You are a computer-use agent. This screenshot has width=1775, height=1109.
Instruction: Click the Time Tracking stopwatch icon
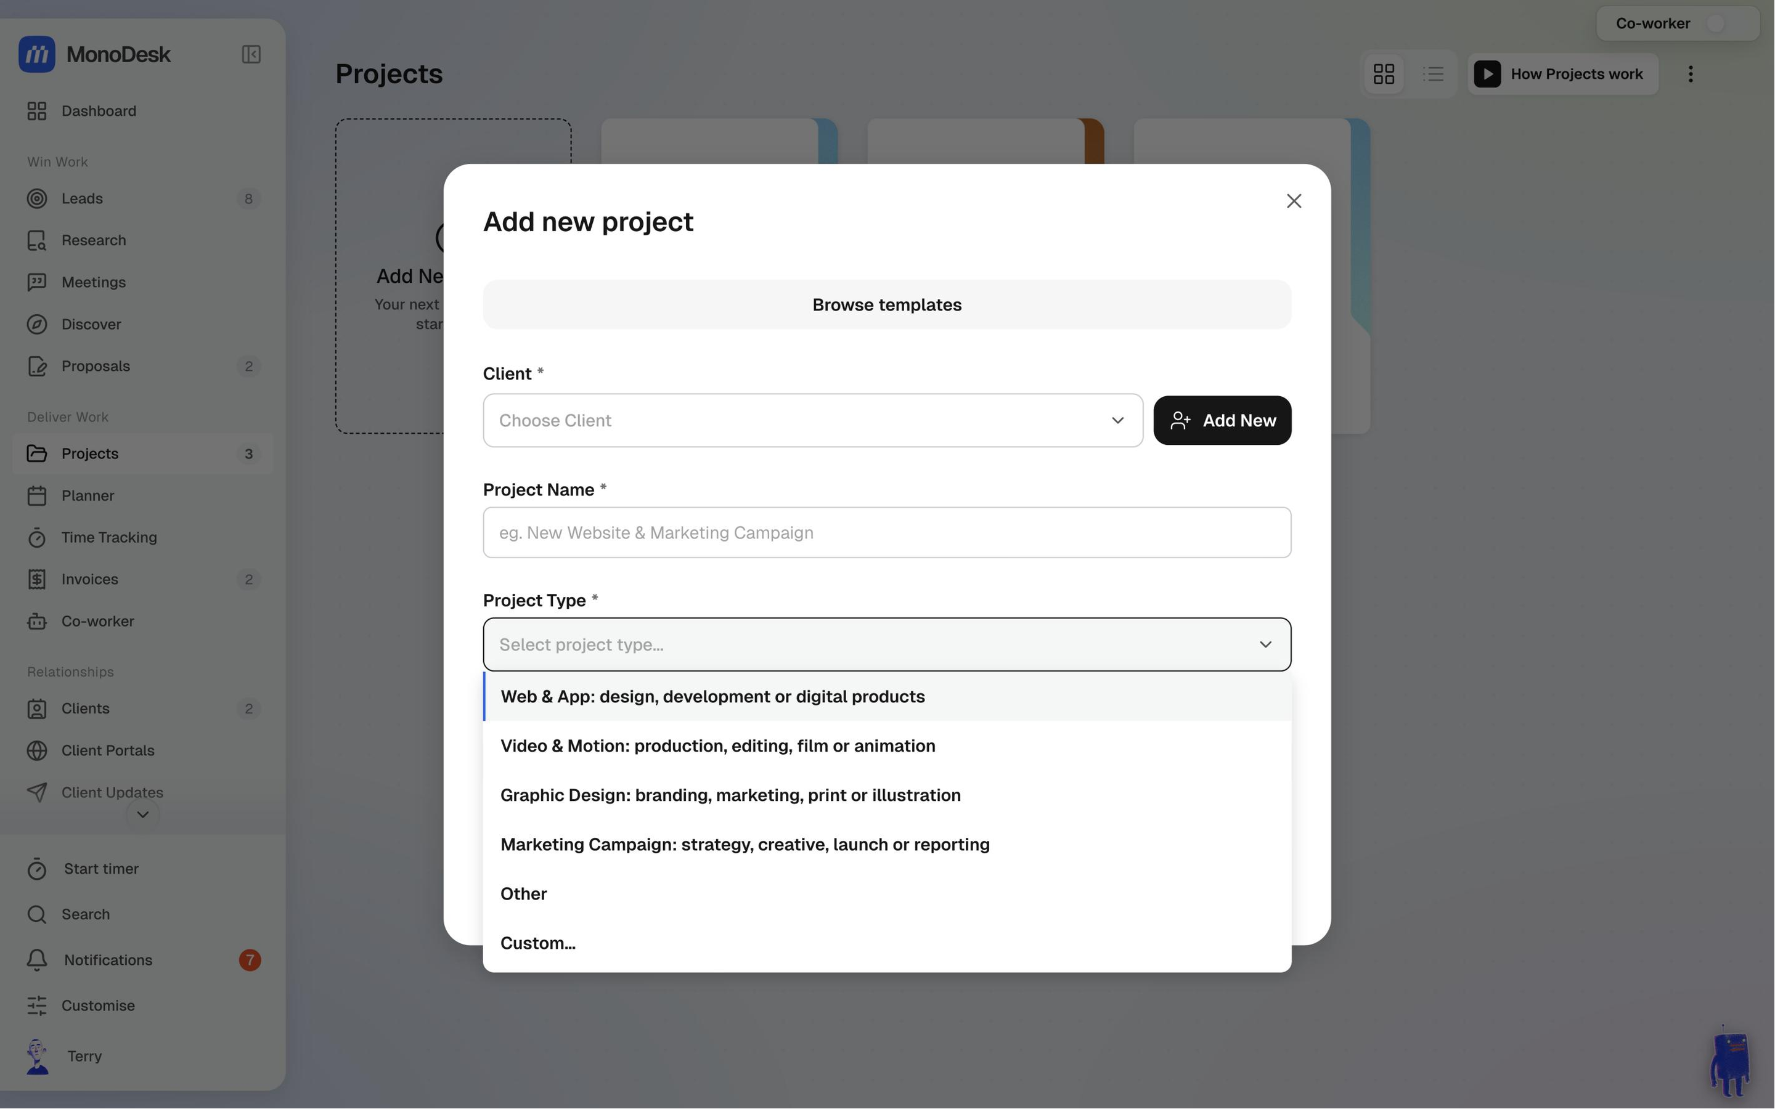(37, 538)
